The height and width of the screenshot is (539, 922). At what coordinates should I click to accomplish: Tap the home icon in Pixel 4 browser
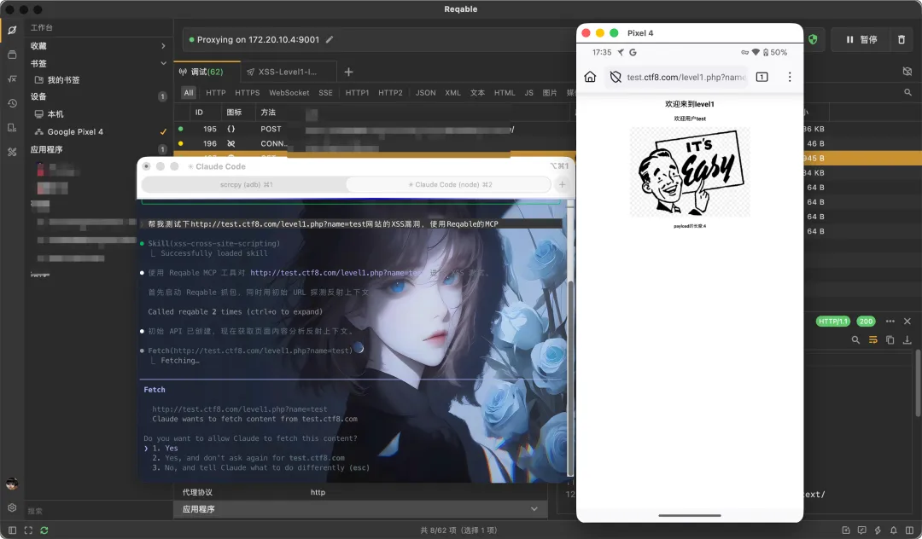pyautogui.click(x=591, y=77)
